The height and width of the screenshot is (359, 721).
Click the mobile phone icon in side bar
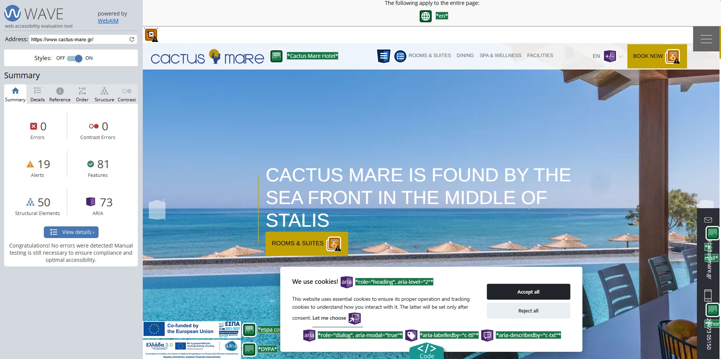tap(708, 295)
